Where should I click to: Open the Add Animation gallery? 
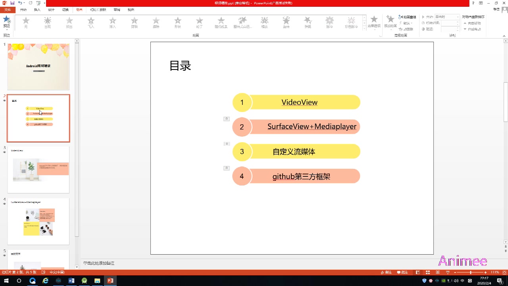click(x=390, y=23)
